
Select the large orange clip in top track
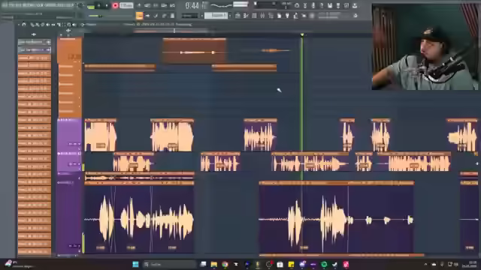click(x=195, y=51)
